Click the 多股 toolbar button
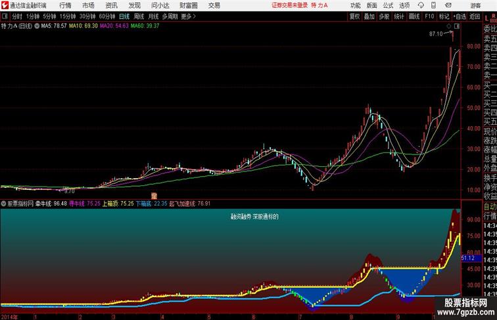 (384, 16)
